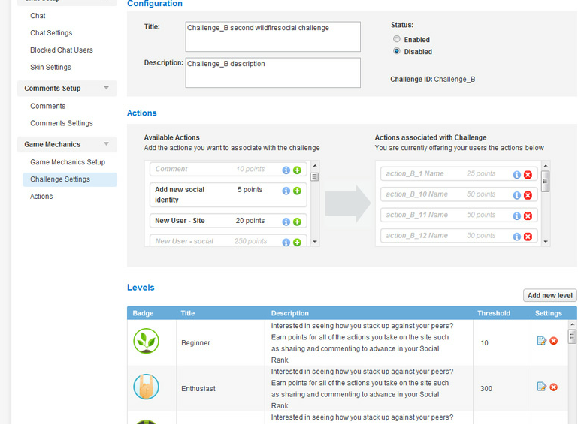Click the Enthusiast hand badge
Screen dimensions: 578x425
(146, 387)
